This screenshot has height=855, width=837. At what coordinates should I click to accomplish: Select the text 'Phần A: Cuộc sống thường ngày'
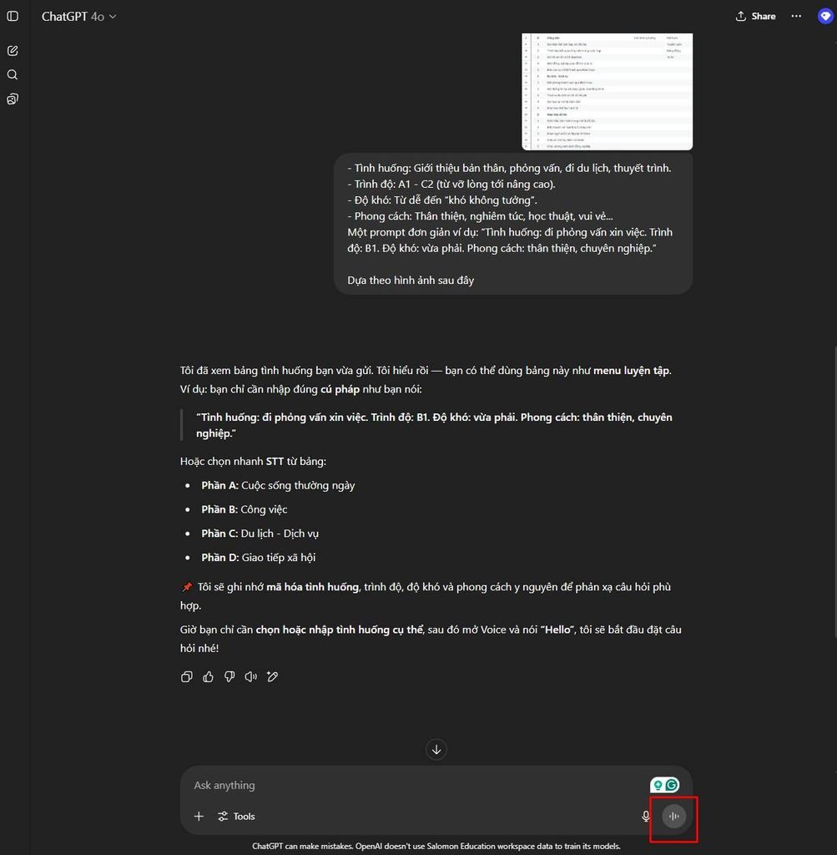(278, 485)
